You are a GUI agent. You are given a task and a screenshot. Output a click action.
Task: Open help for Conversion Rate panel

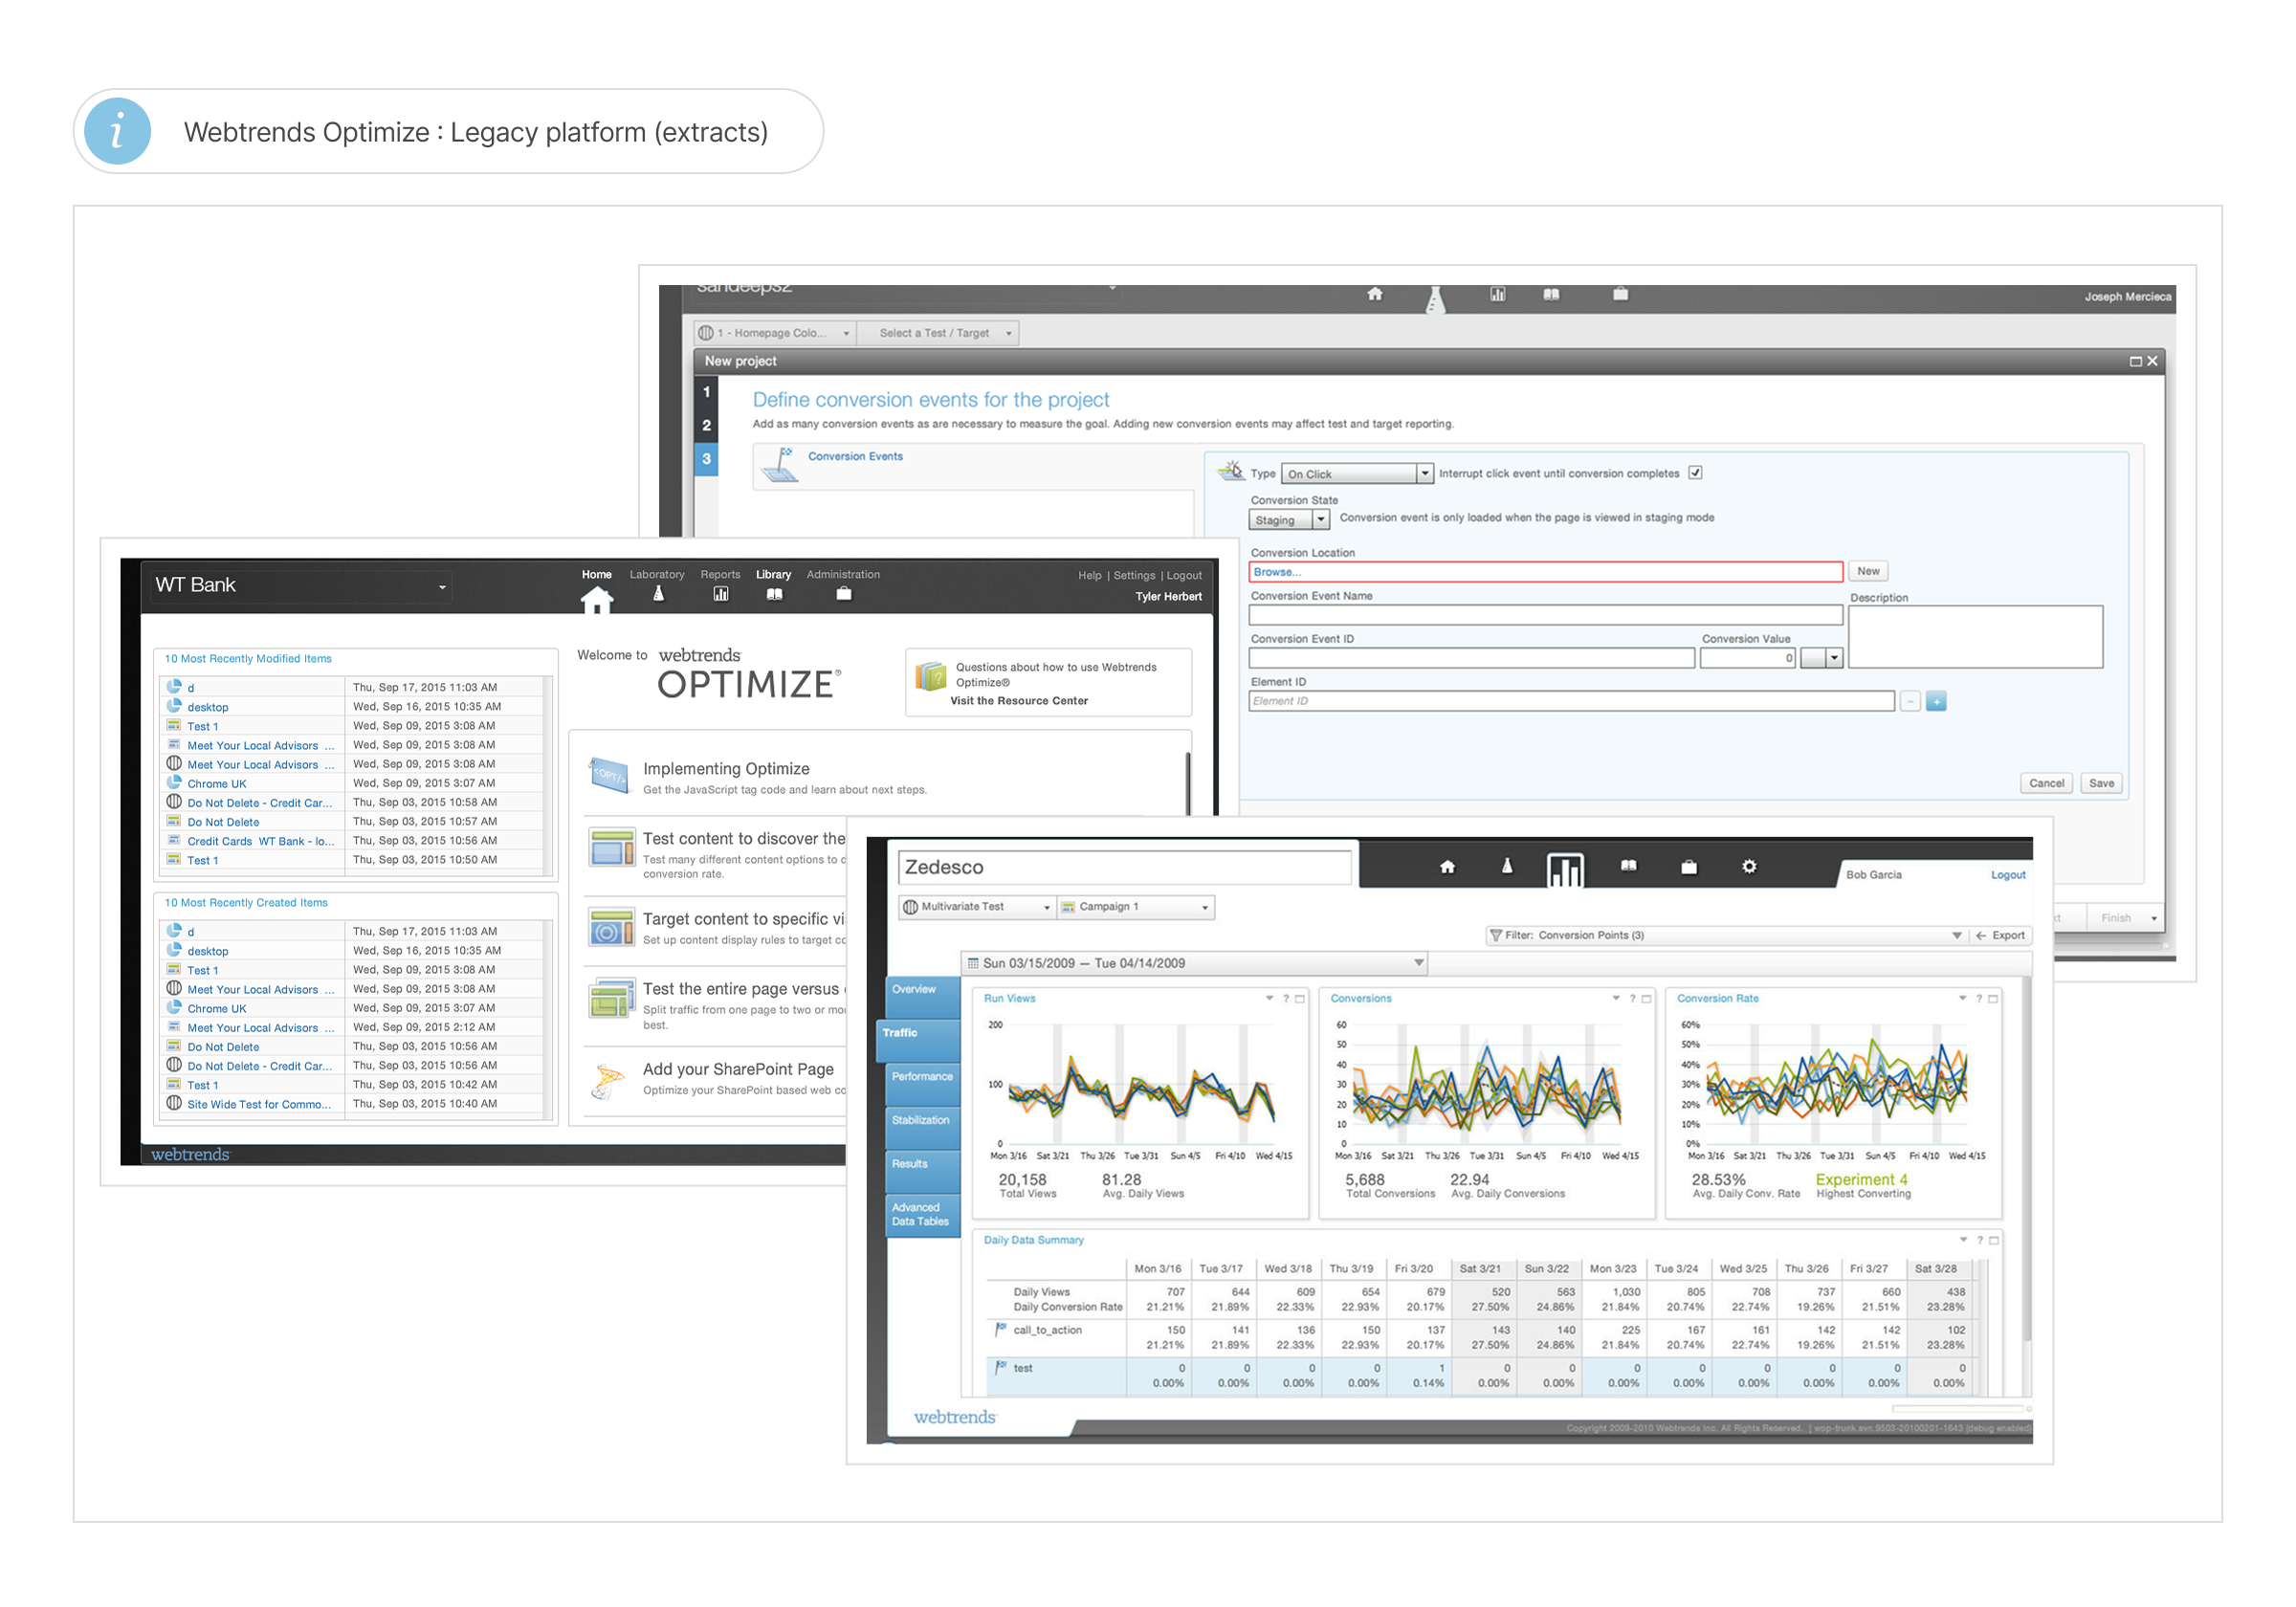pos(1979,999)
